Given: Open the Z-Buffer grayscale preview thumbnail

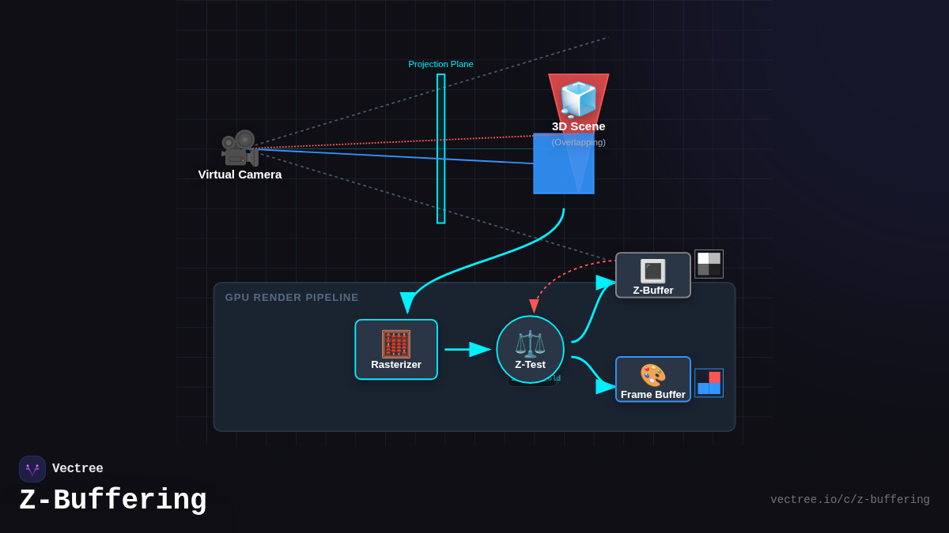Looking at the screenshot, I should (709, 264).
